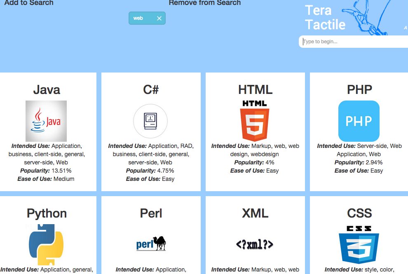The width and height of the screenshot is (408, 274).
Task: Click Java's 'Intended Use: Application' line
Action: [47, 146]
